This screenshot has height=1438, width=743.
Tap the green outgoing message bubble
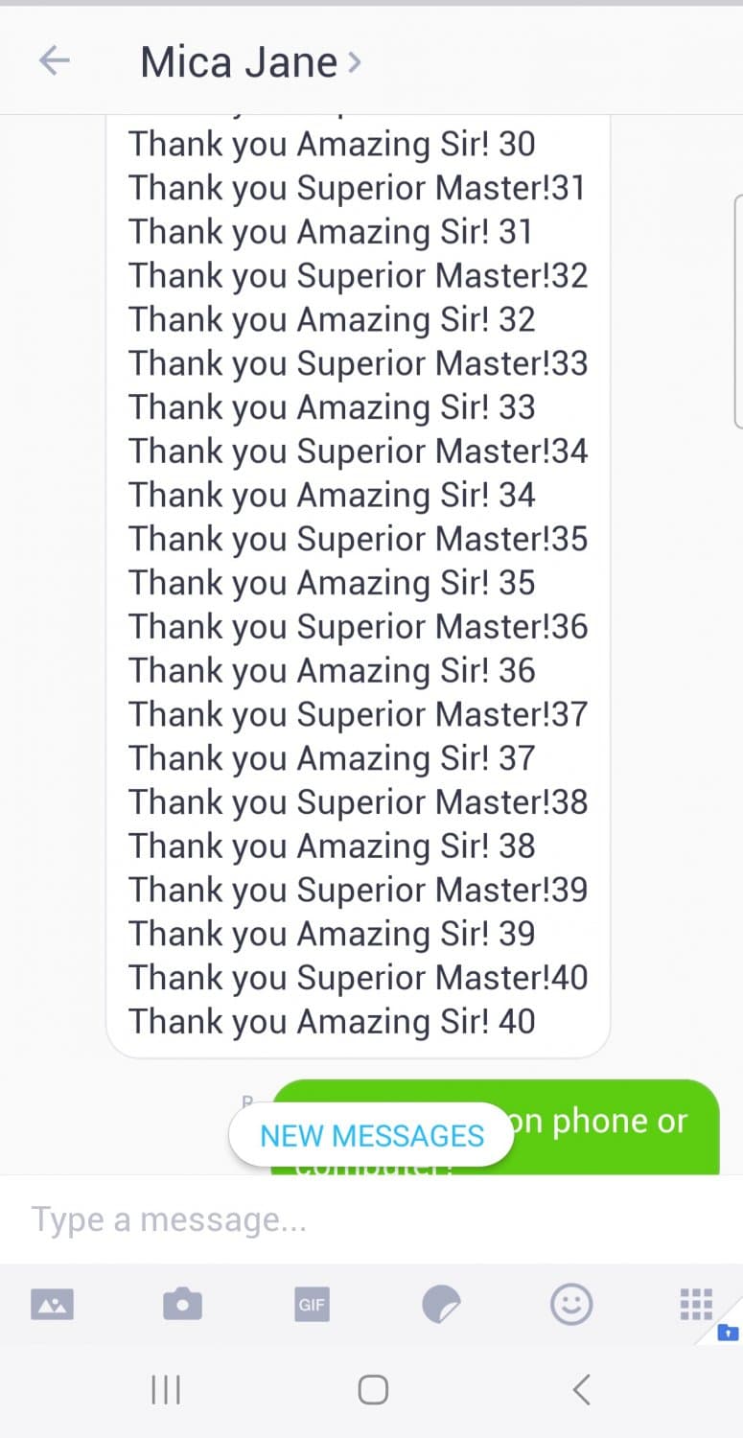[496, 1126]
